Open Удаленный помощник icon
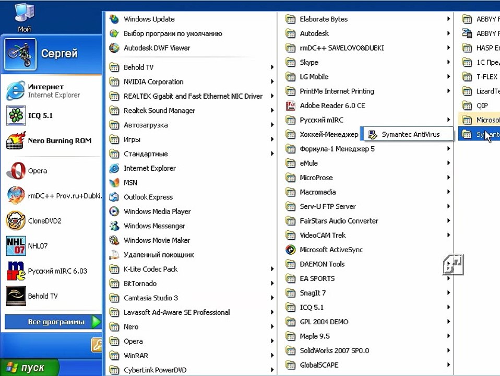 (x=114, y=255)
